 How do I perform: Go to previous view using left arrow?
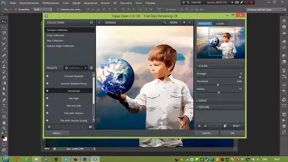[99, 22]
